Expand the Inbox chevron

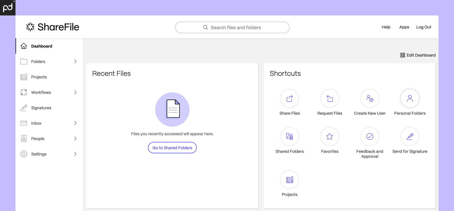[x=75, y=123]
